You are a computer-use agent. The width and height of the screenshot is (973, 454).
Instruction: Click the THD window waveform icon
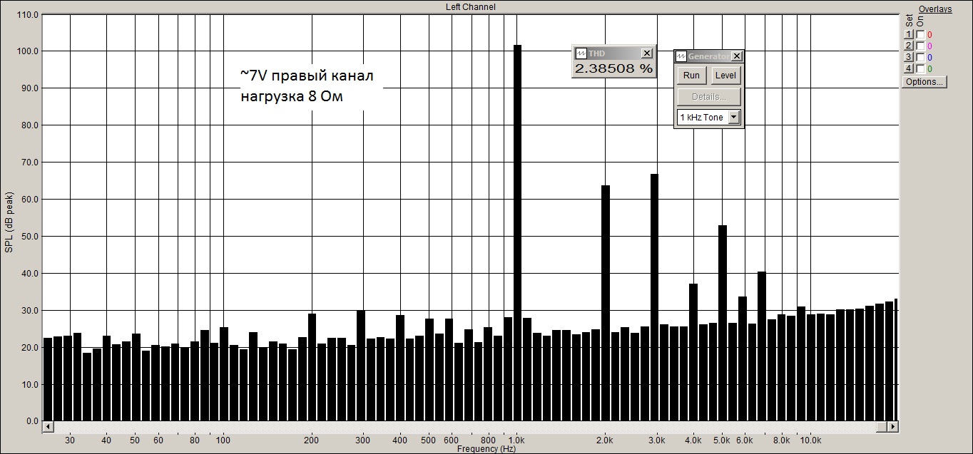click(581, 53)
